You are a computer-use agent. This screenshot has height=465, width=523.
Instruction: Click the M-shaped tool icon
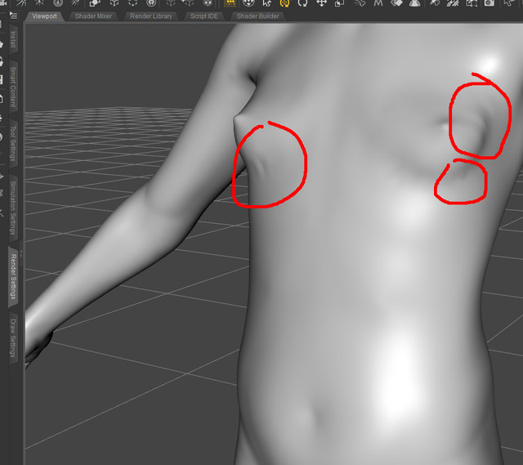[x=378, y=3]
